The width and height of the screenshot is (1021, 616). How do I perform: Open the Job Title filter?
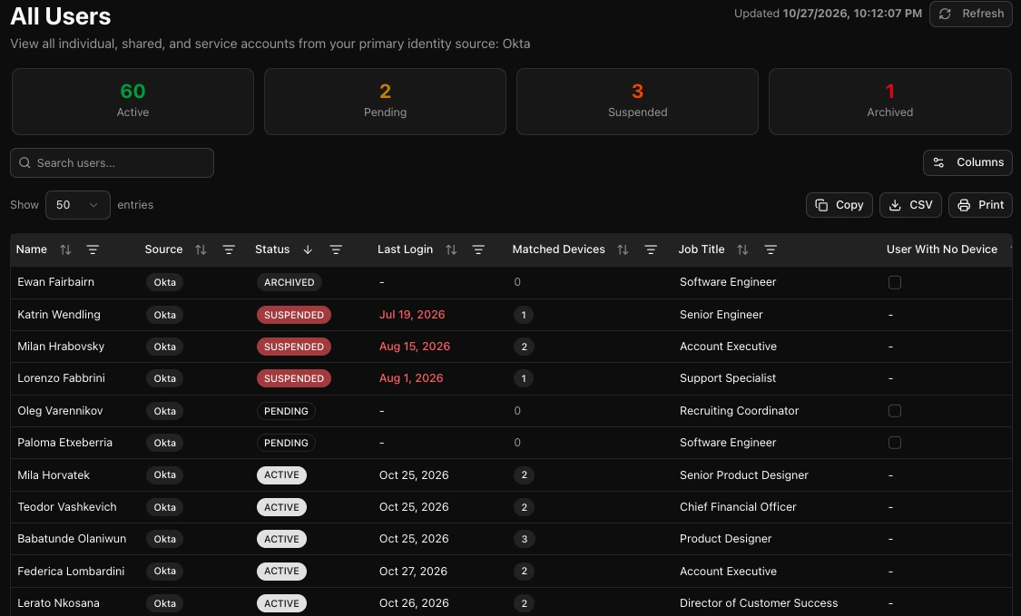click(771, 249)
